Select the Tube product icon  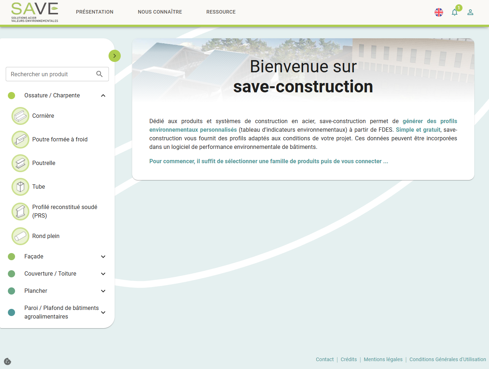click(x=20, y=187)
